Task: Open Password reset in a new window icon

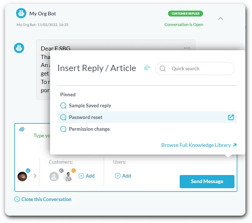Action: (231, 117)
